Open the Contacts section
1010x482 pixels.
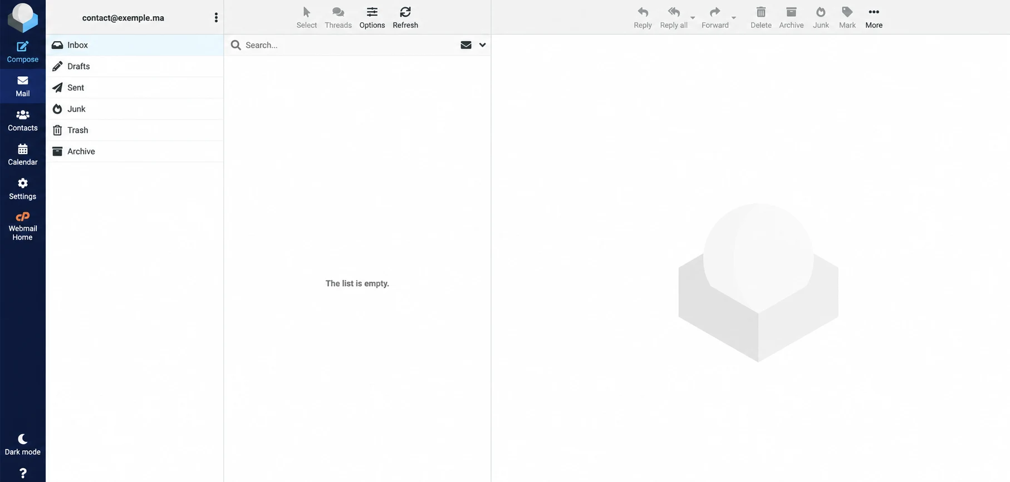pyautogui.click(x=23, y=121)
